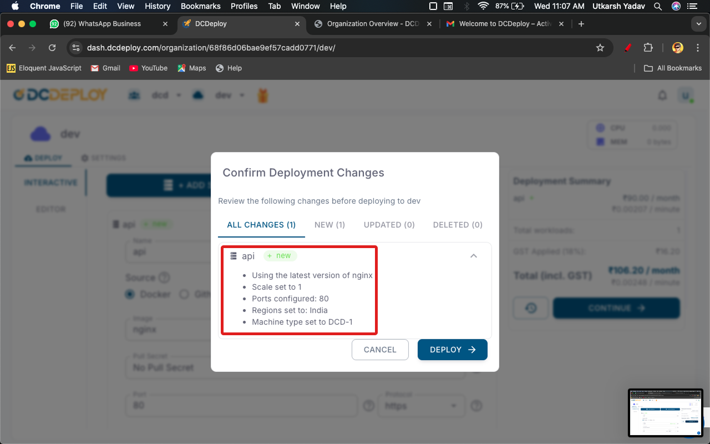Click 'Ports configured: 80' text
The image size is (710, 444).
pos(290,299)
